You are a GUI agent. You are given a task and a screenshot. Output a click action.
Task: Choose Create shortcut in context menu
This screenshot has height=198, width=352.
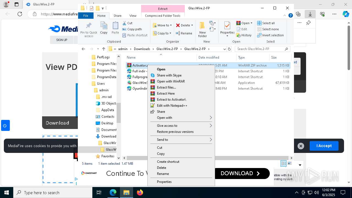point(181,162)
